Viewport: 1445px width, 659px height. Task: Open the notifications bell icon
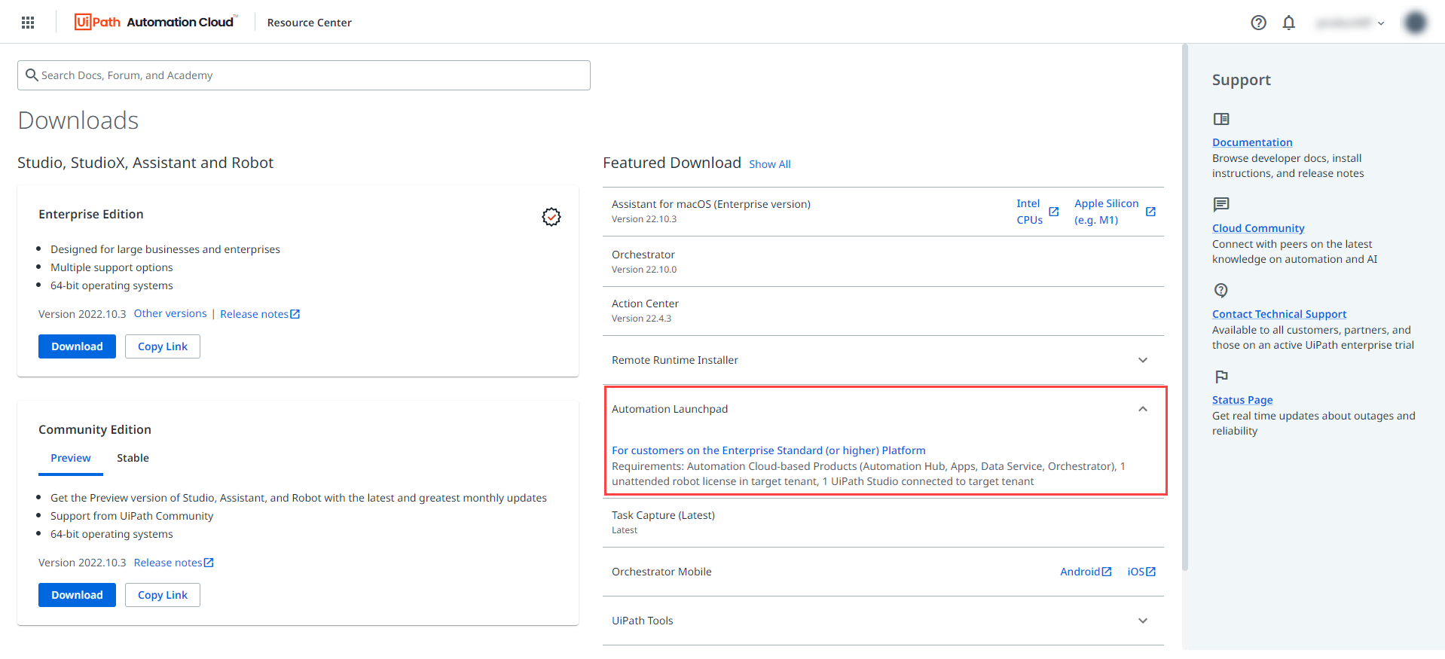point(1288,23)
